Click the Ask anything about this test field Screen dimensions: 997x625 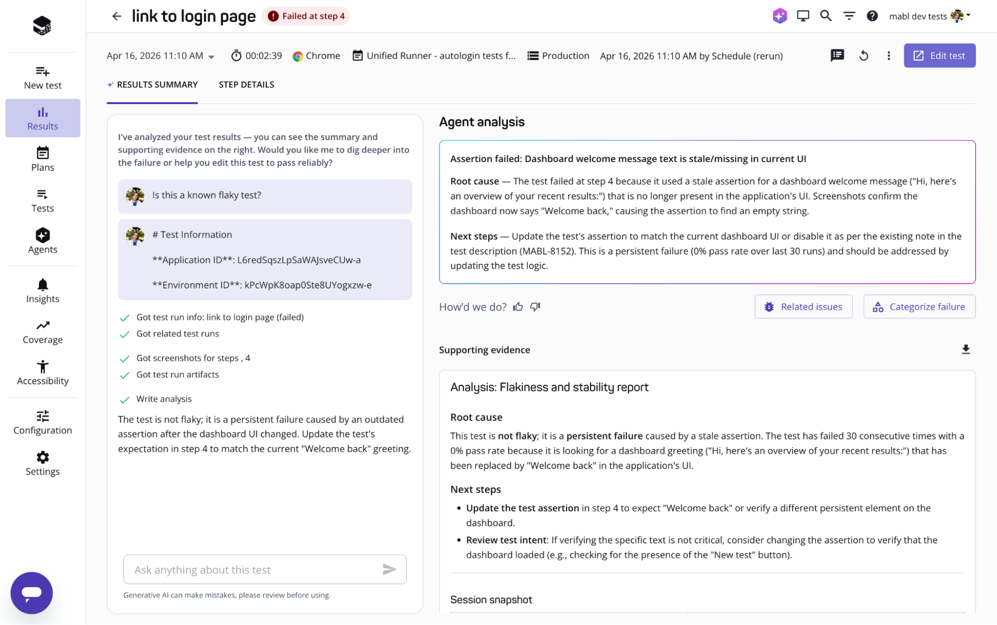click(252, 569)
